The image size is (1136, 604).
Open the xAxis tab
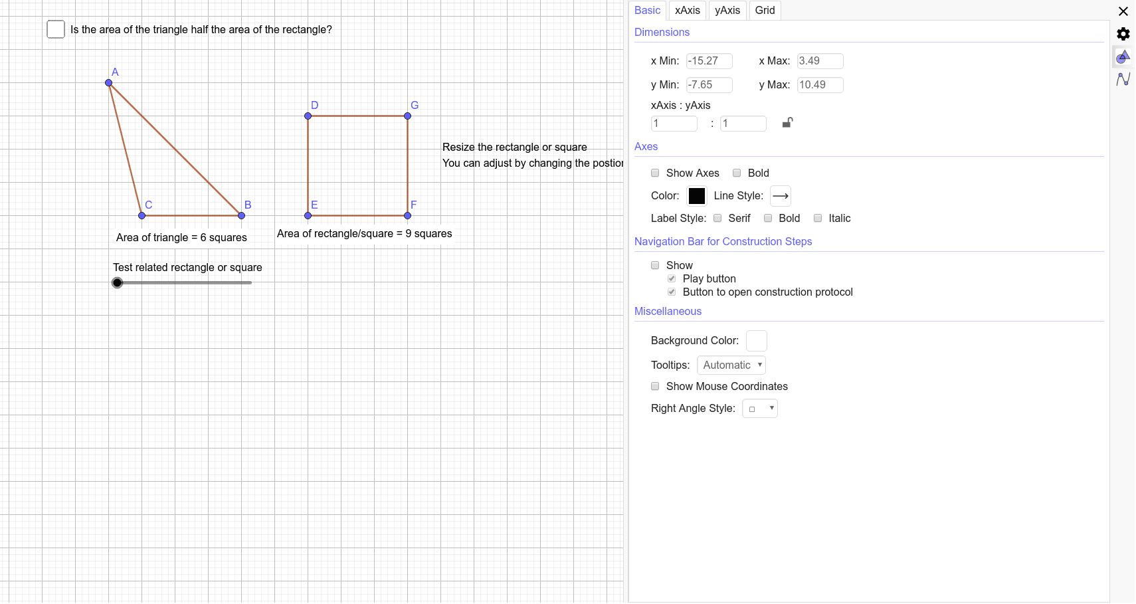[687, 10]
